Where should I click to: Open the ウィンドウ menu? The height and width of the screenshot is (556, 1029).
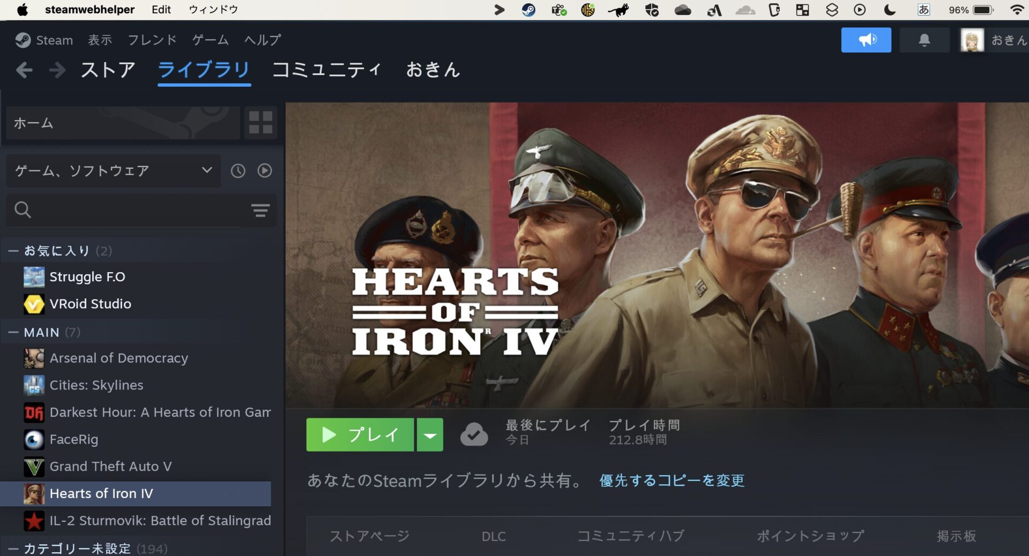click(x=213, y=10)
